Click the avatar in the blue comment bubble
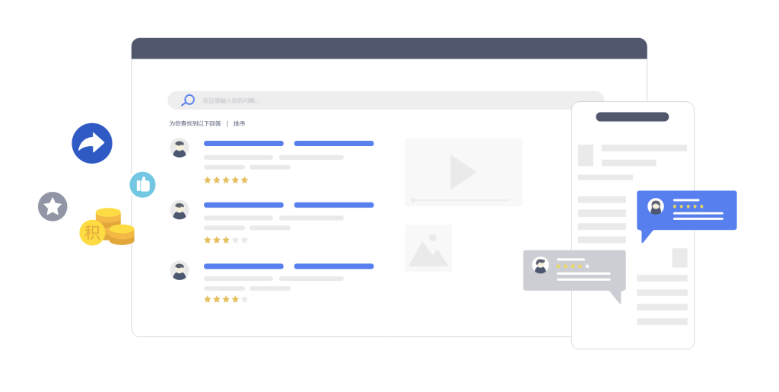This screenshot has width=779, height=392. [x=656, y=206]
